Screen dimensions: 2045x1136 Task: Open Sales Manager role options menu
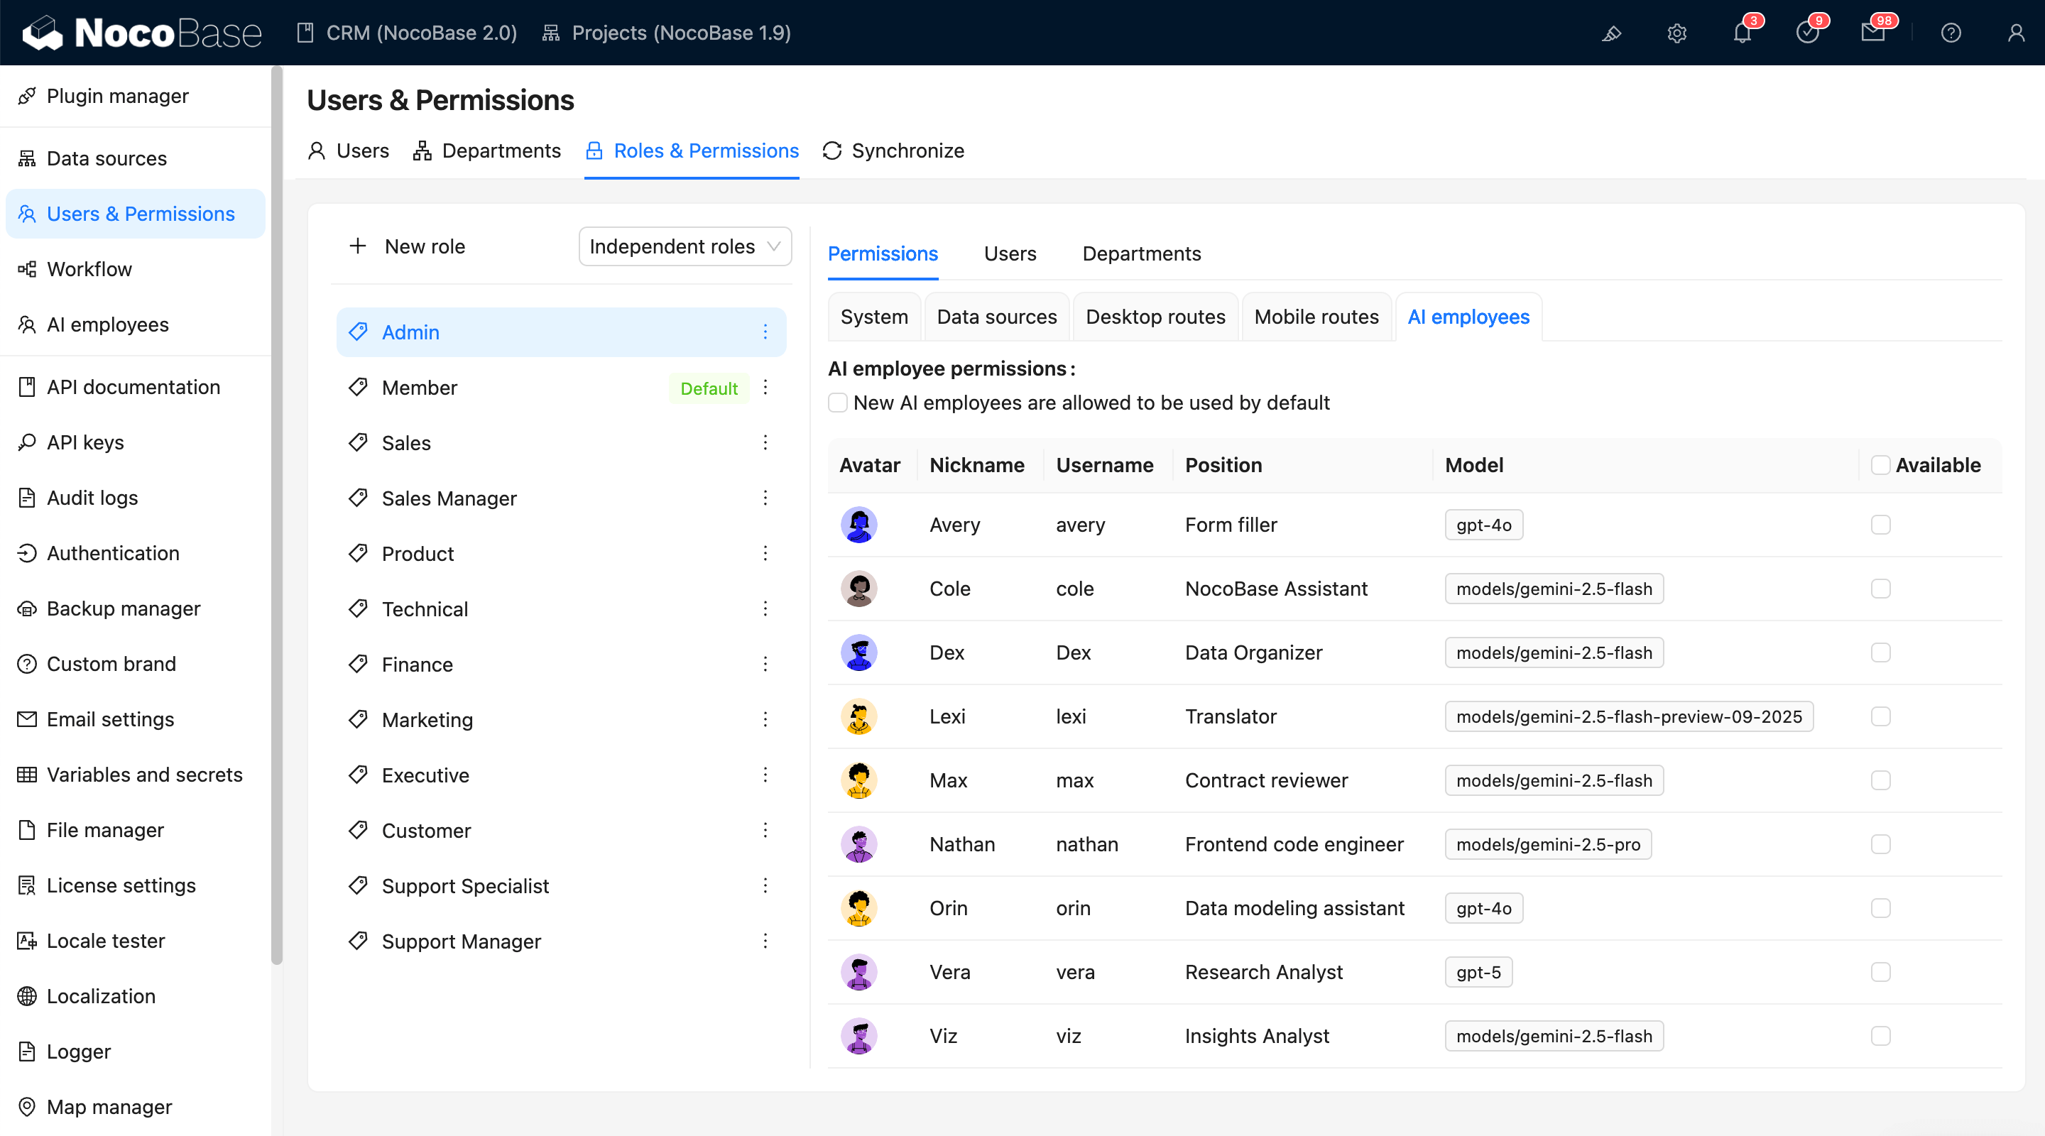(765, 498)
